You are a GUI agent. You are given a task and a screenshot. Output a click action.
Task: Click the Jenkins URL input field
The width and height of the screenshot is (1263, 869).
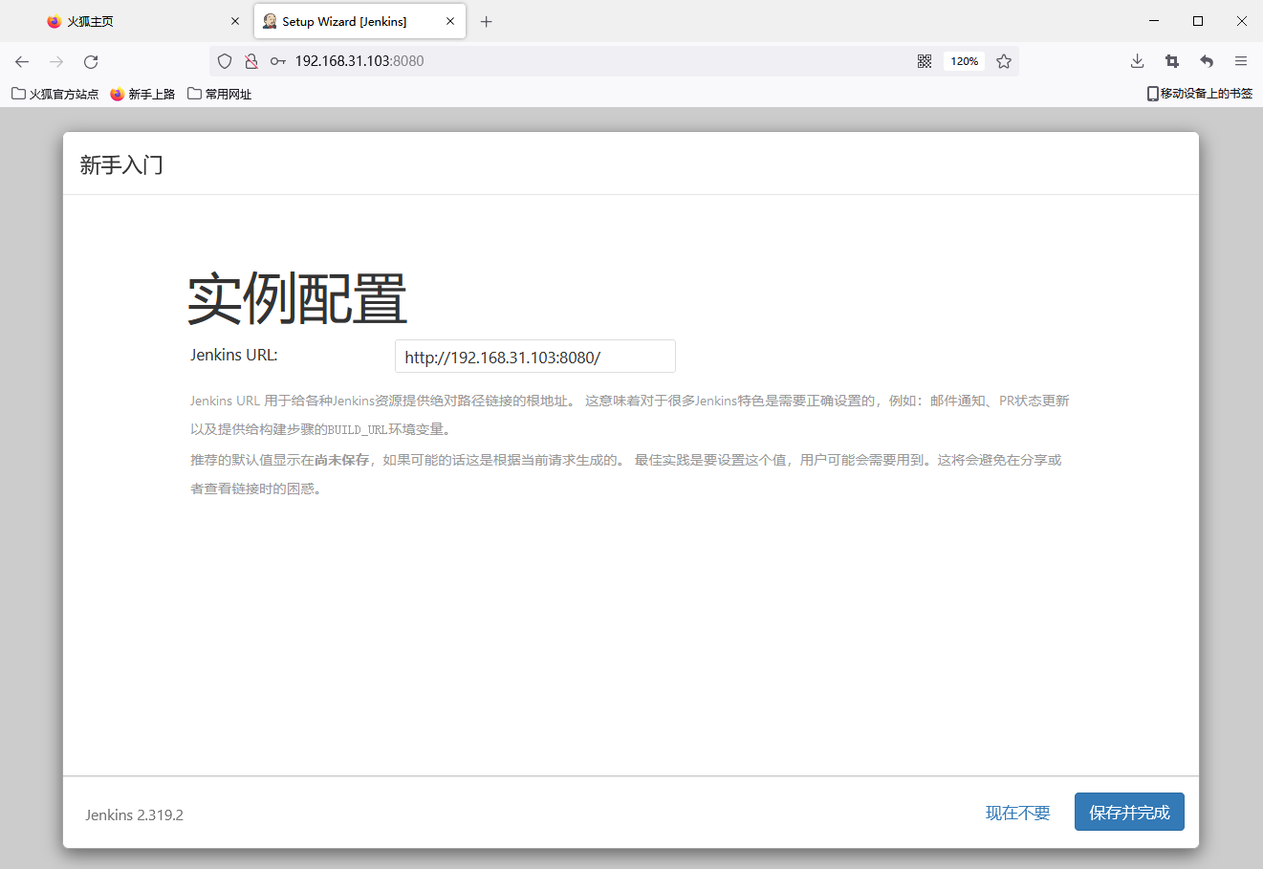[x=534, y=357]
